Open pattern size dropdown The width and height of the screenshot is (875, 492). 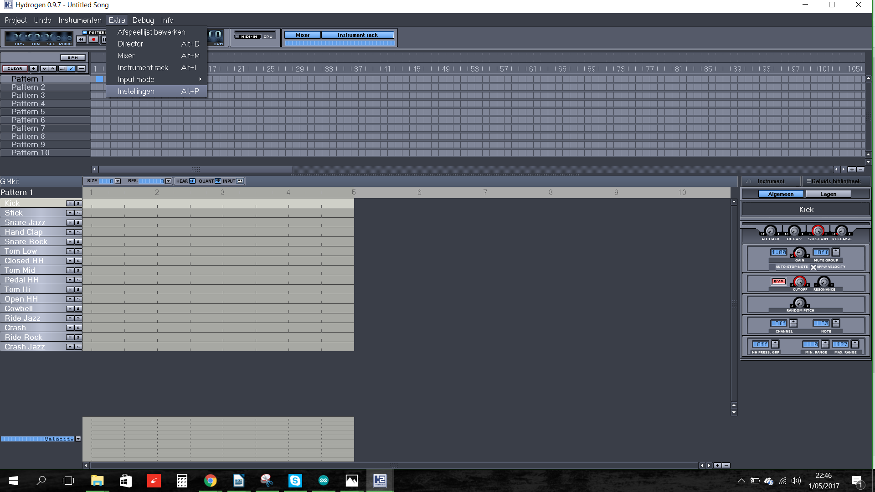tap(118, 181)
